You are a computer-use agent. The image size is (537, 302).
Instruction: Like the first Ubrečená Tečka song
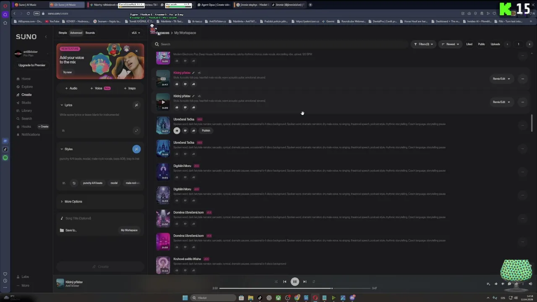[177, 130]
